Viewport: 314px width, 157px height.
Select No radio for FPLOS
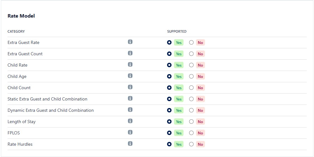coord(191,133)
